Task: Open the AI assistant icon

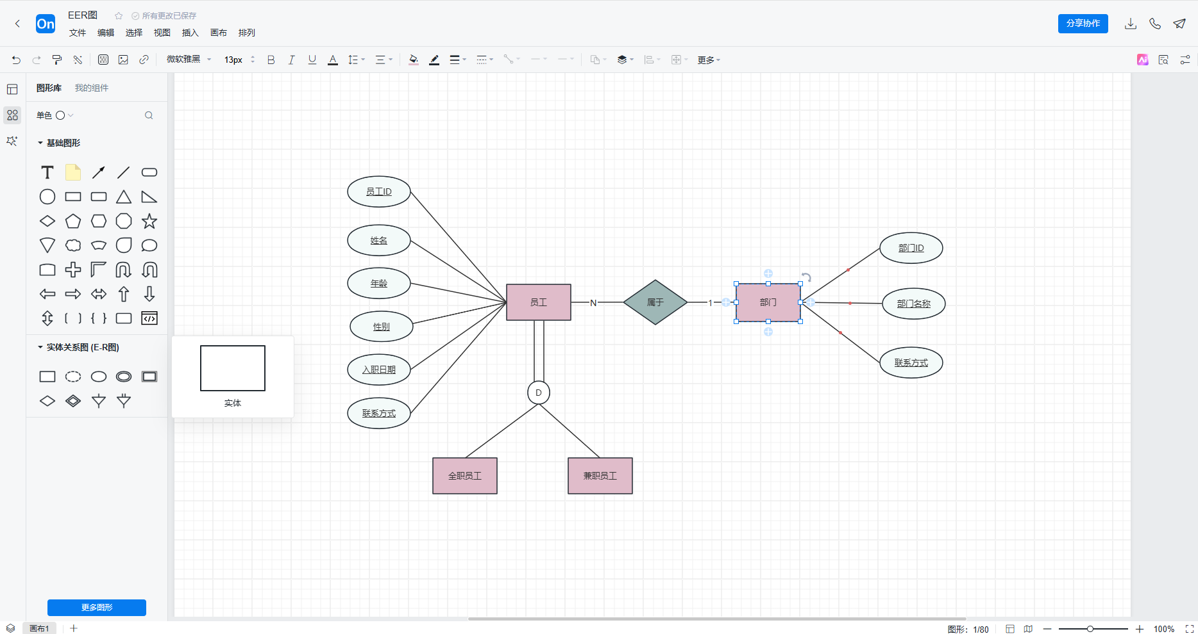Action: click(1142, 60)
